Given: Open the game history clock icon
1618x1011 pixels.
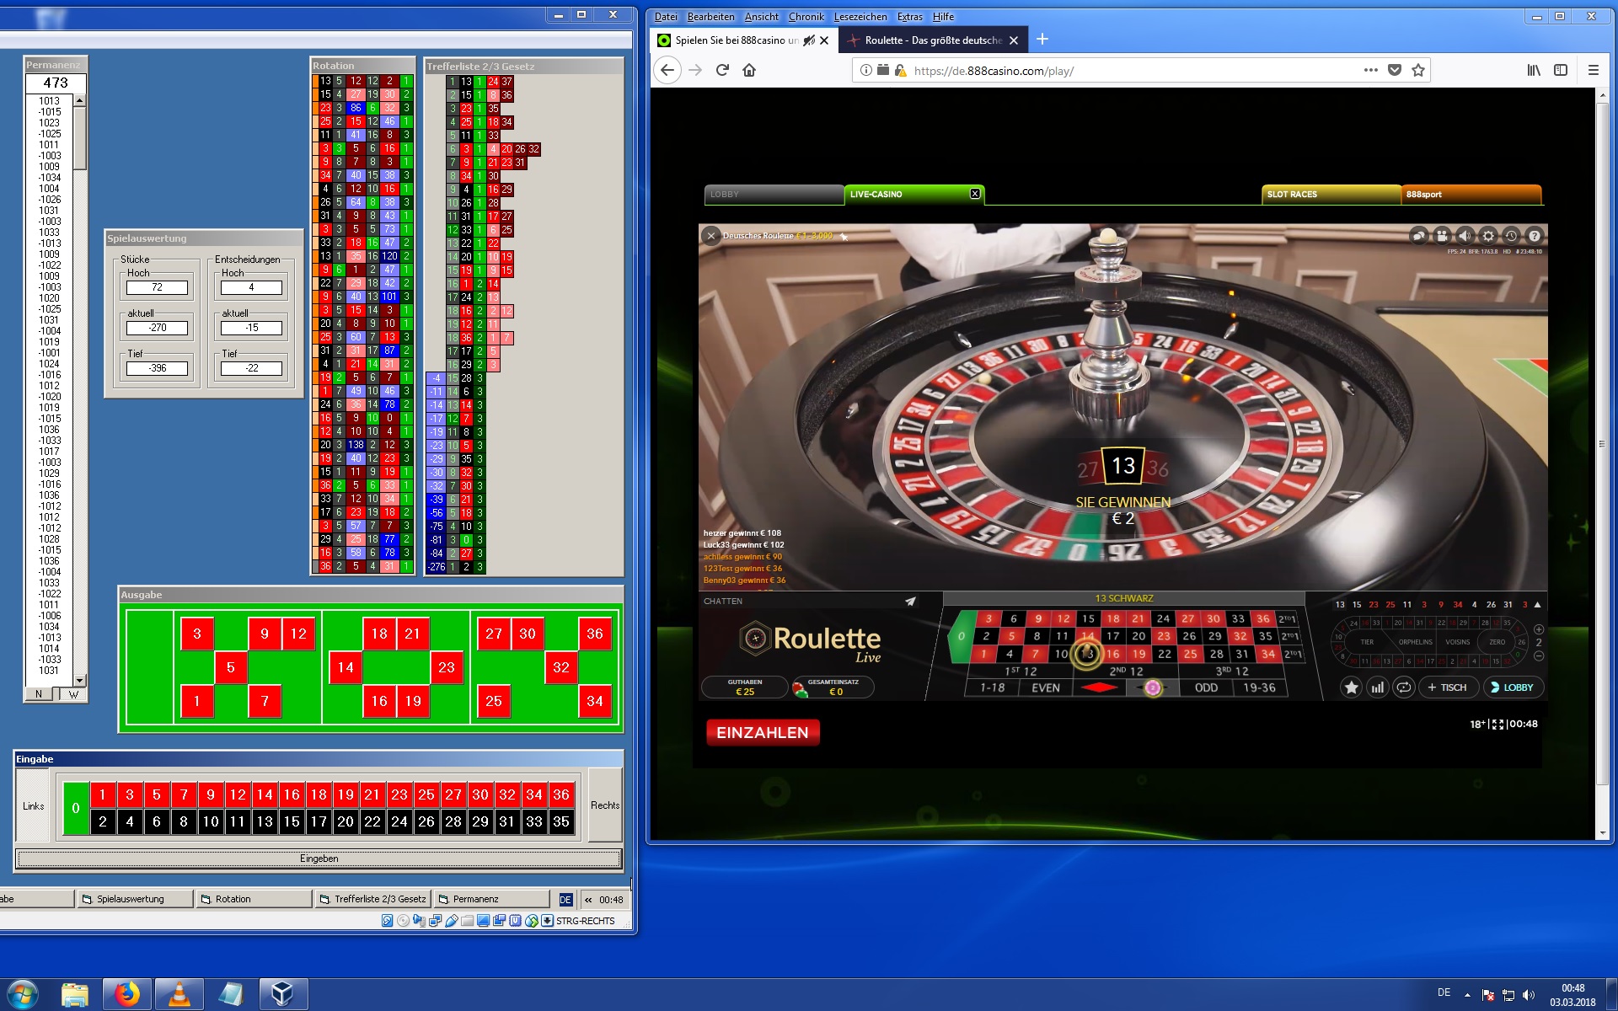Looking at the screenshot, I should [1511, 237].
